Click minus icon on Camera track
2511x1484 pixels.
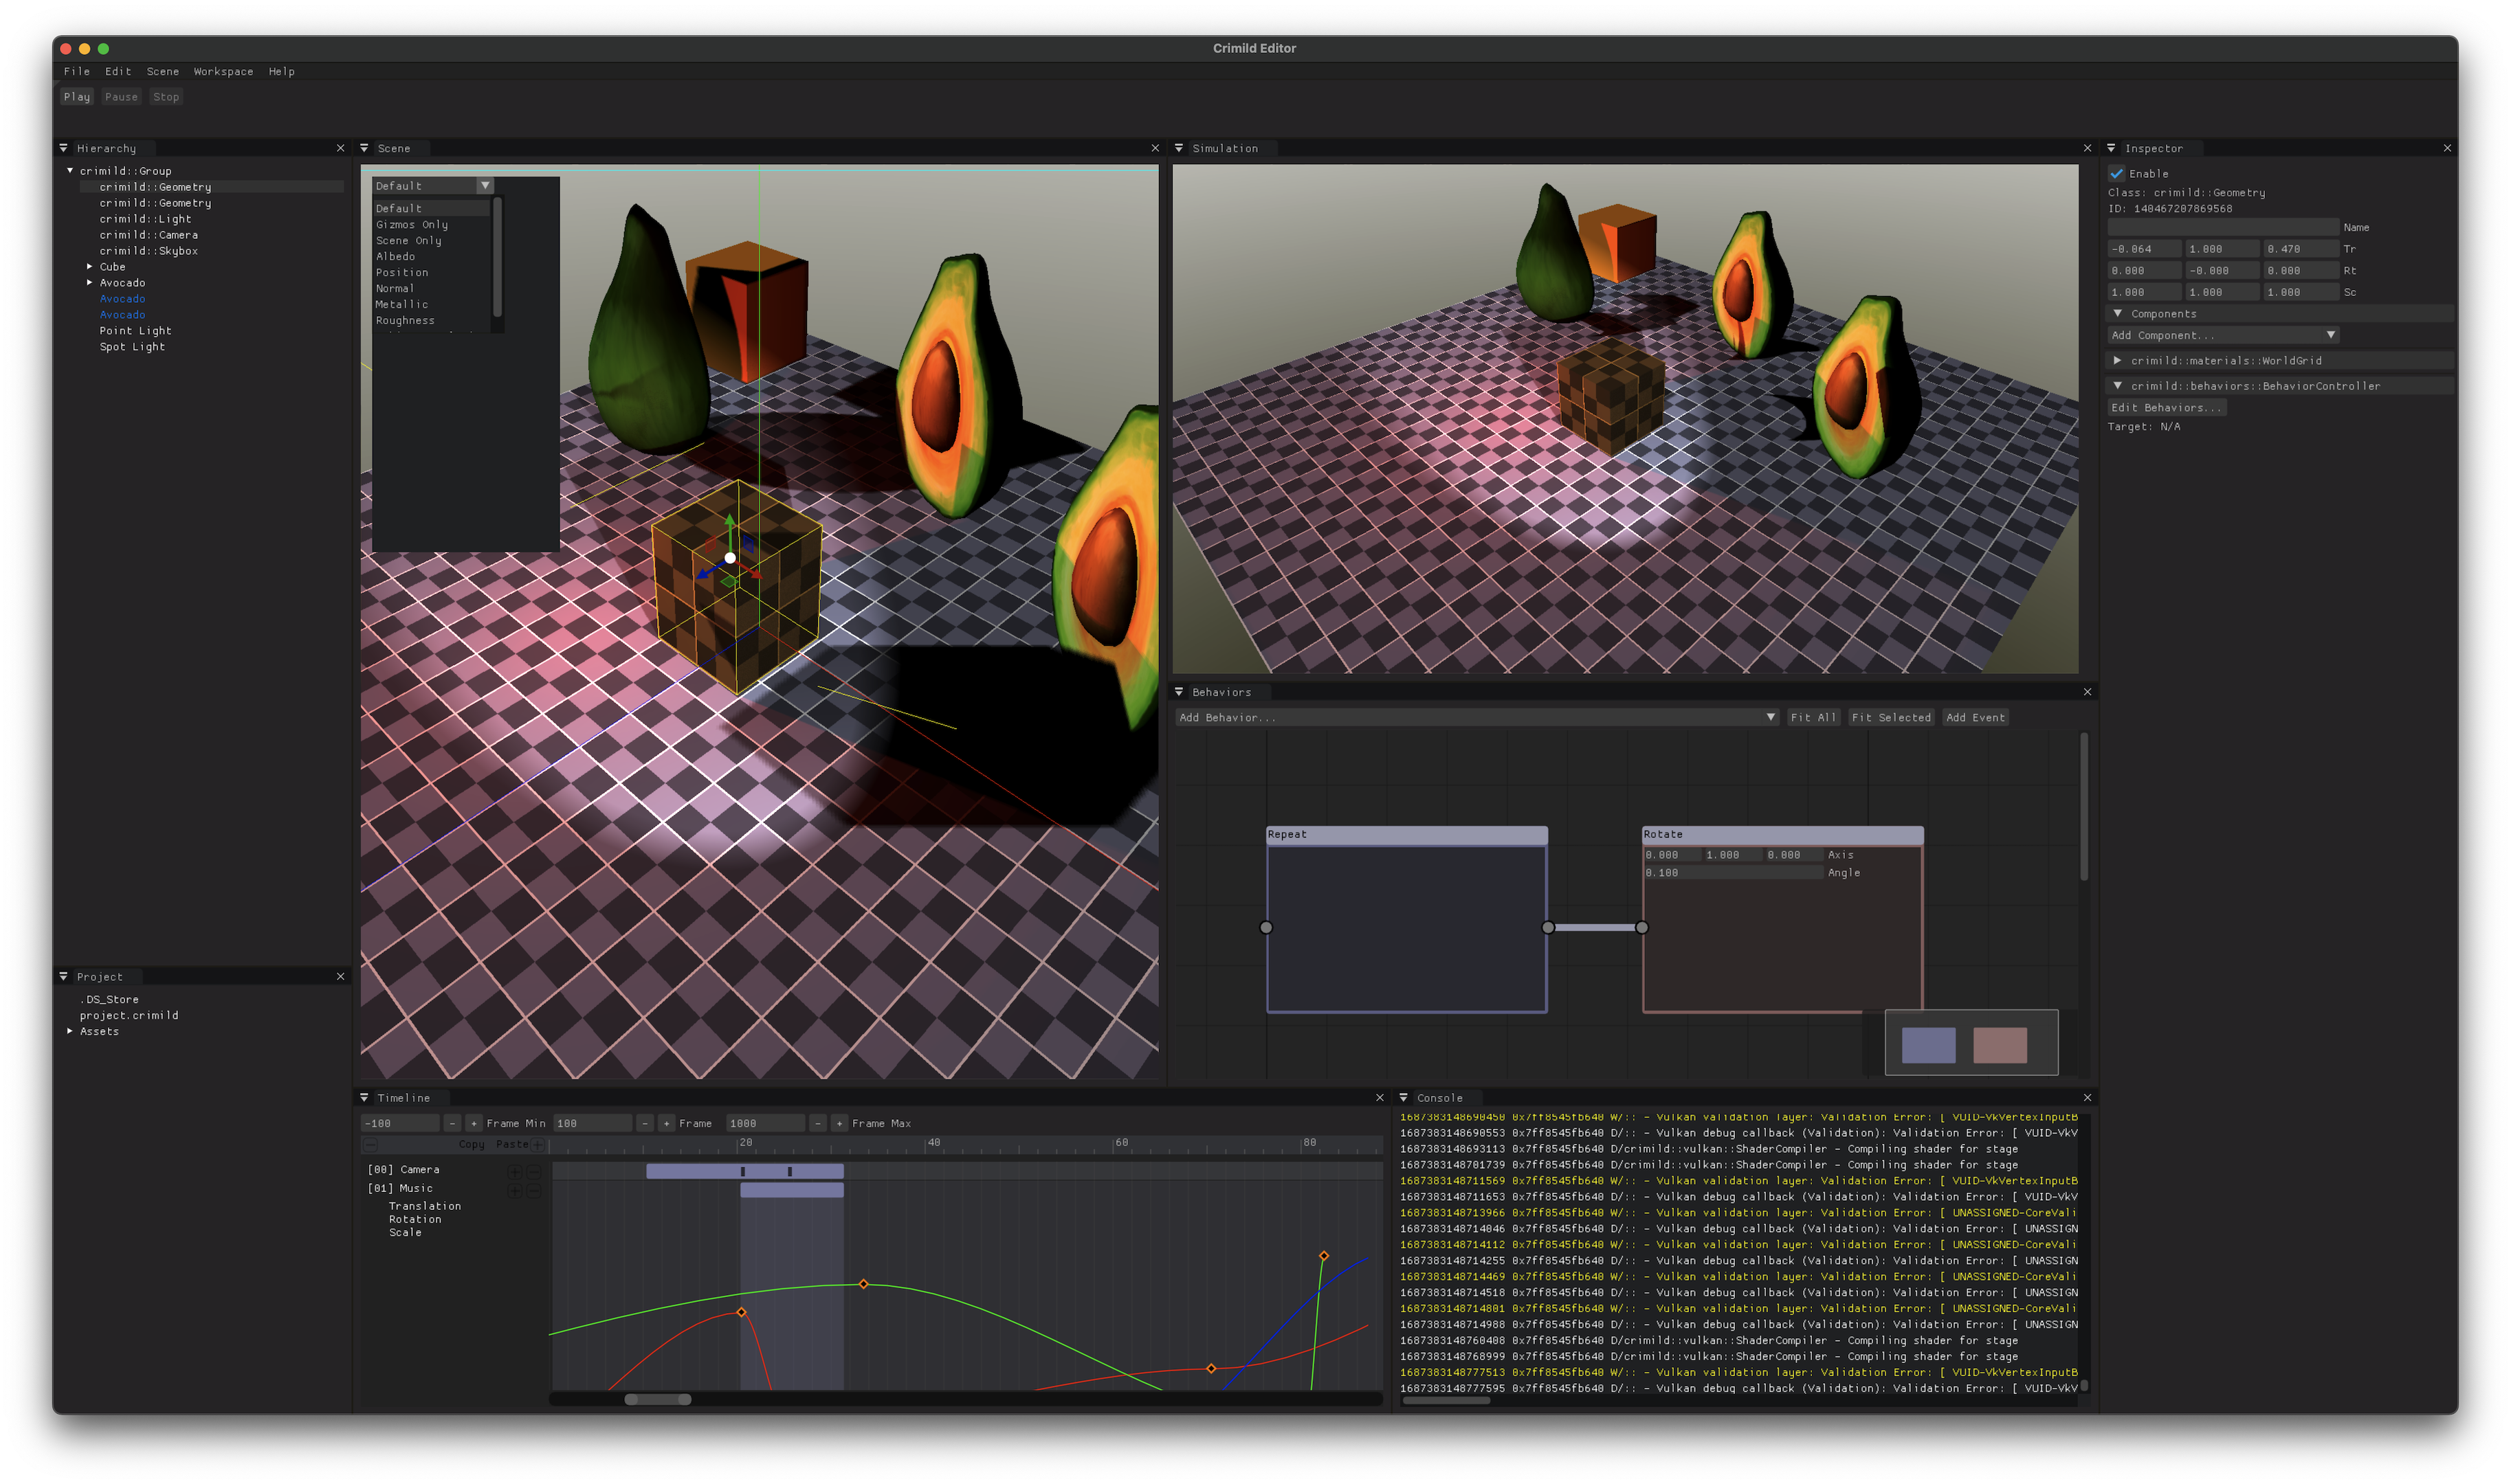click(533, 1171)
